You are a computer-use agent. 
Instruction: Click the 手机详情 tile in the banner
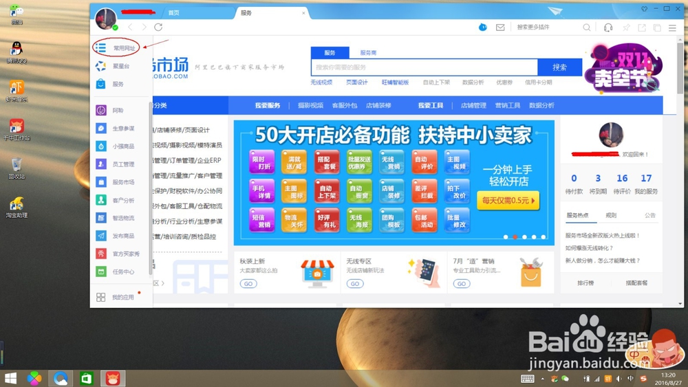pos(262,191)
